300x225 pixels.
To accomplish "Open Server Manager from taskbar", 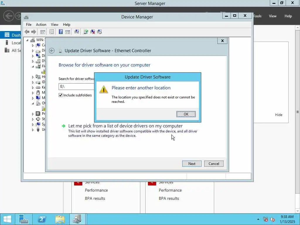I will click(x=24, y=219).
